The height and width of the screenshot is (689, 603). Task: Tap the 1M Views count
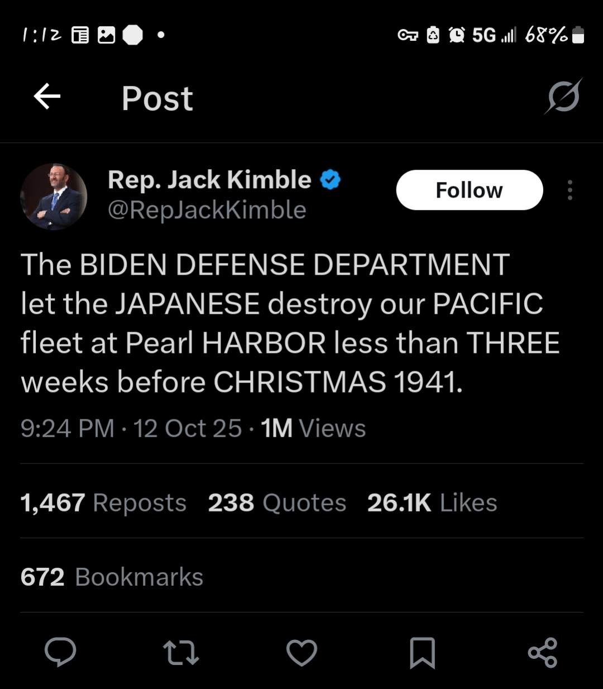[313, 428]
